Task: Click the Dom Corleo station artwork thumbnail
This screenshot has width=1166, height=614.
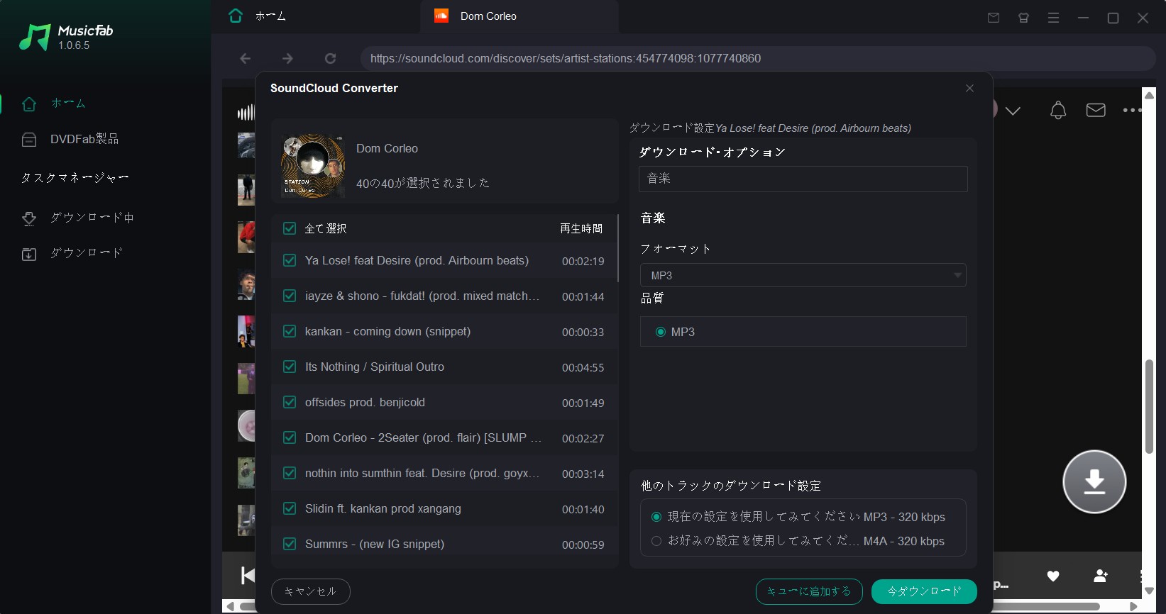Action: [313, 165]
